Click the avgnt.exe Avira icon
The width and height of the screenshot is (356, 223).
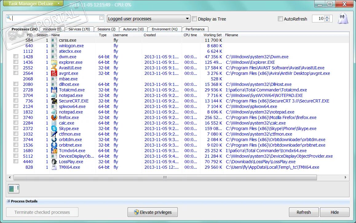(x=54, y=73)
